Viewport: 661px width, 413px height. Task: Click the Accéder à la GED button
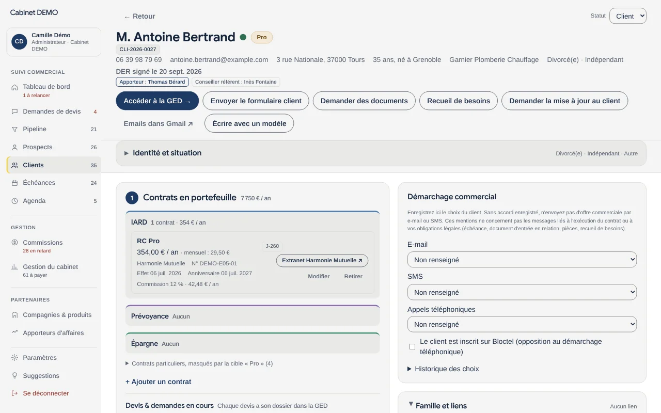(x=158, y=101)
